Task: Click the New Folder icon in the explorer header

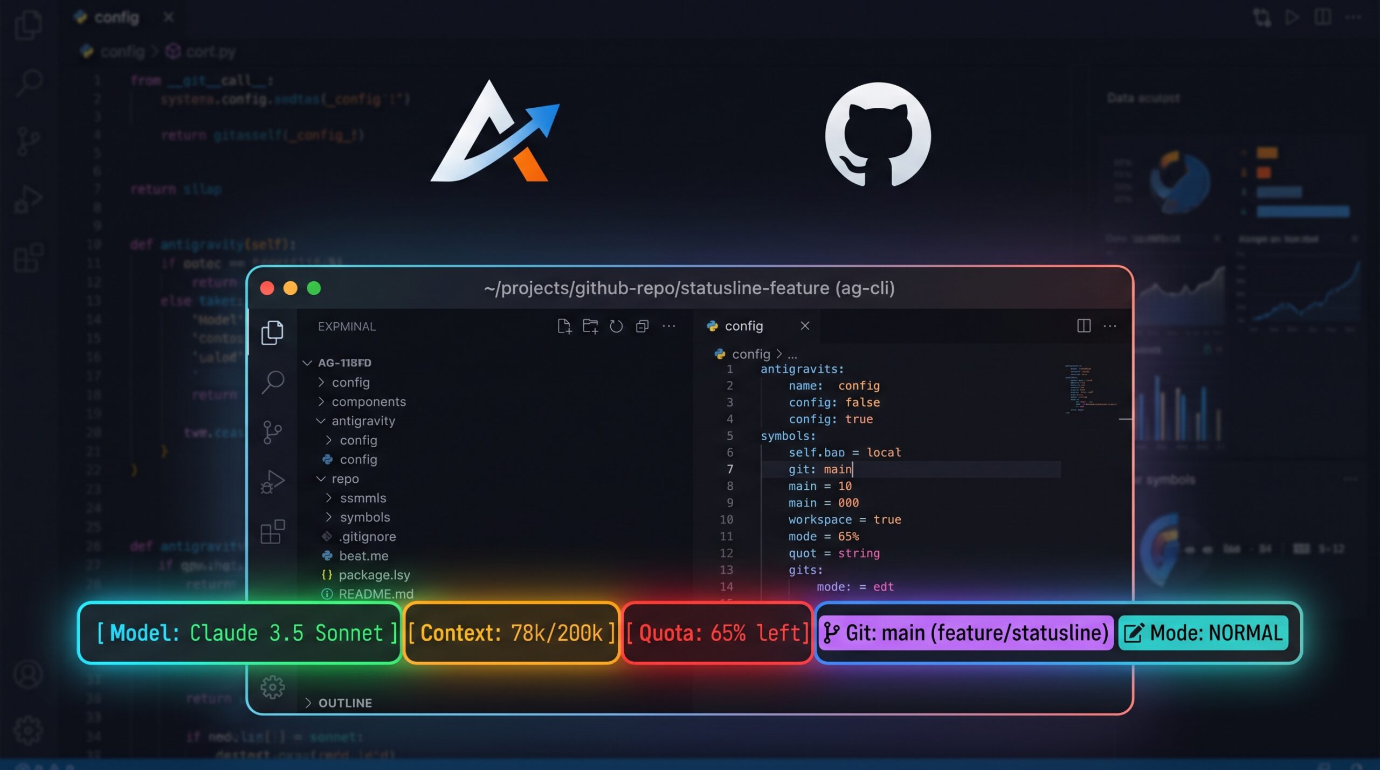Action: point(590,326)
